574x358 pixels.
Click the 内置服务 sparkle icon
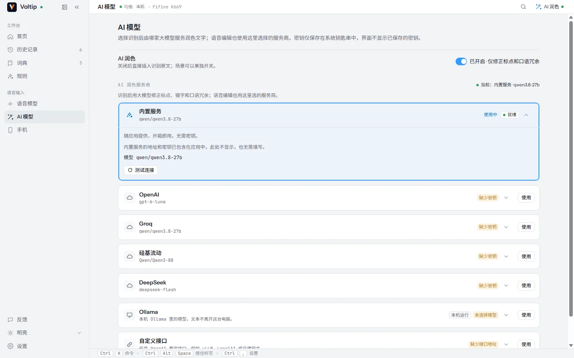(x=130, y=115)
